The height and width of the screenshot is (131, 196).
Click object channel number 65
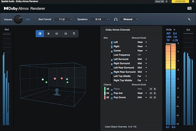click(x=107, y=97)
